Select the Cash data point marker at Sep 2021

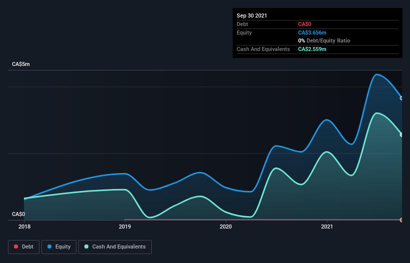(x=402, y=134)
